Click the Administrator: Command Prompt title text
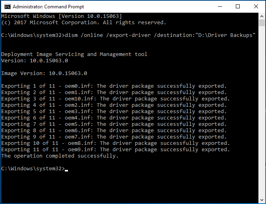Image resolution: width=266 pixels, height=204 pixels. pyautogui.click(x=48, y=7)
